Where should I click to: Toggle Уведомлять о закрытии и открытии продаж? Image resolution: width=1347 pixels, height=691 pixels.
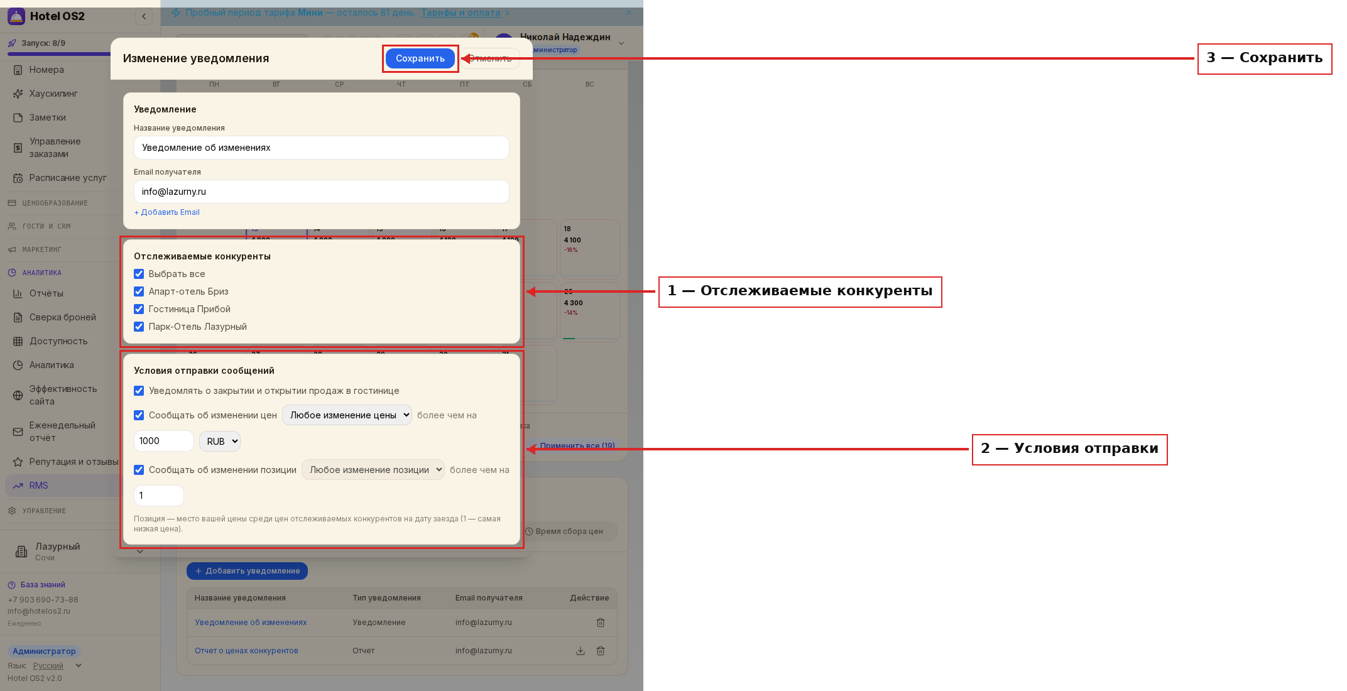pos(139,391)
